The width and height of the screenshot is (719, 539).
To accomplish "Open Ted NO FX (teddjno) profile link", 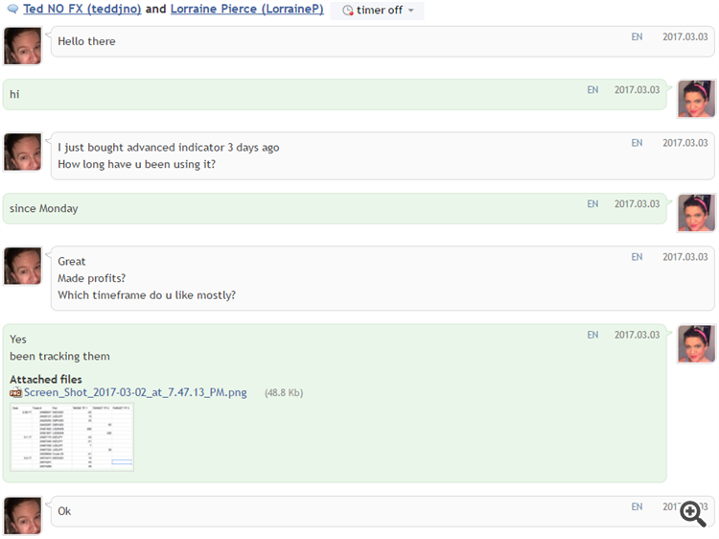I will pos(81,10).
